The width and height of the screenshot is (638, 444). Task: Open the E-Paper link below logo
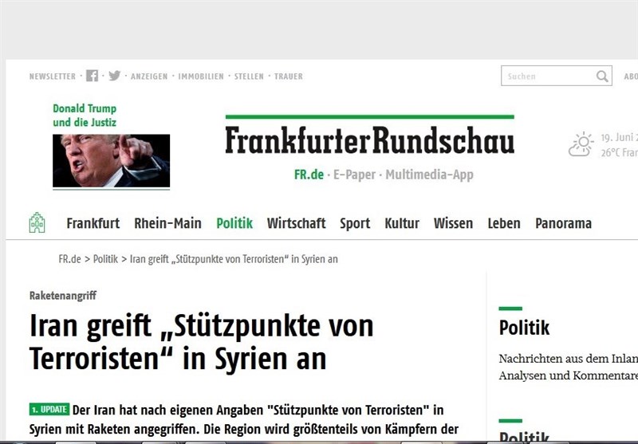click(354, 175)
